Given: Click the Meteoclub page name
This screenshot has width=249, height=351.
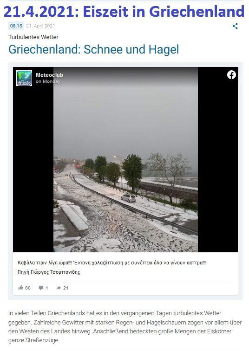Looking at the screenshot, I should click(x=50, y=75).
